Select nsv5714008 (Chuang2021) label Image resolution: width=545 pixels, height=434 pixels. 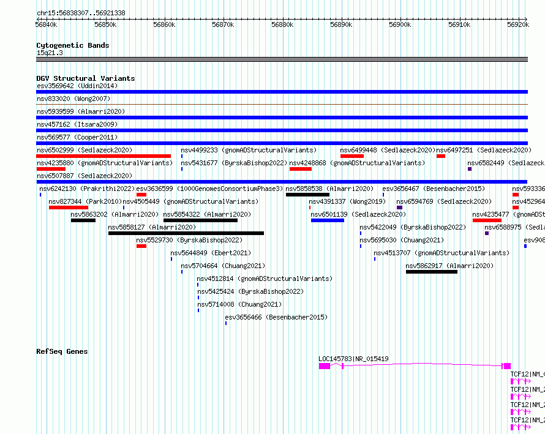click(x=239, y=304)
